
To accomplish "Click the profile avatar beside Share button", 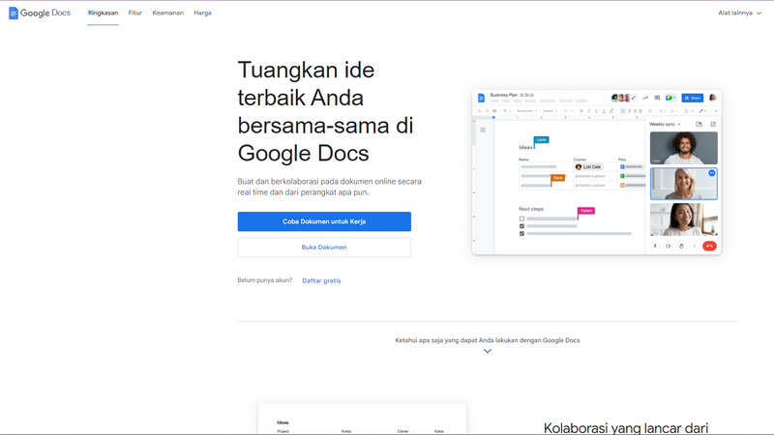I will click(x=712, y=98).
